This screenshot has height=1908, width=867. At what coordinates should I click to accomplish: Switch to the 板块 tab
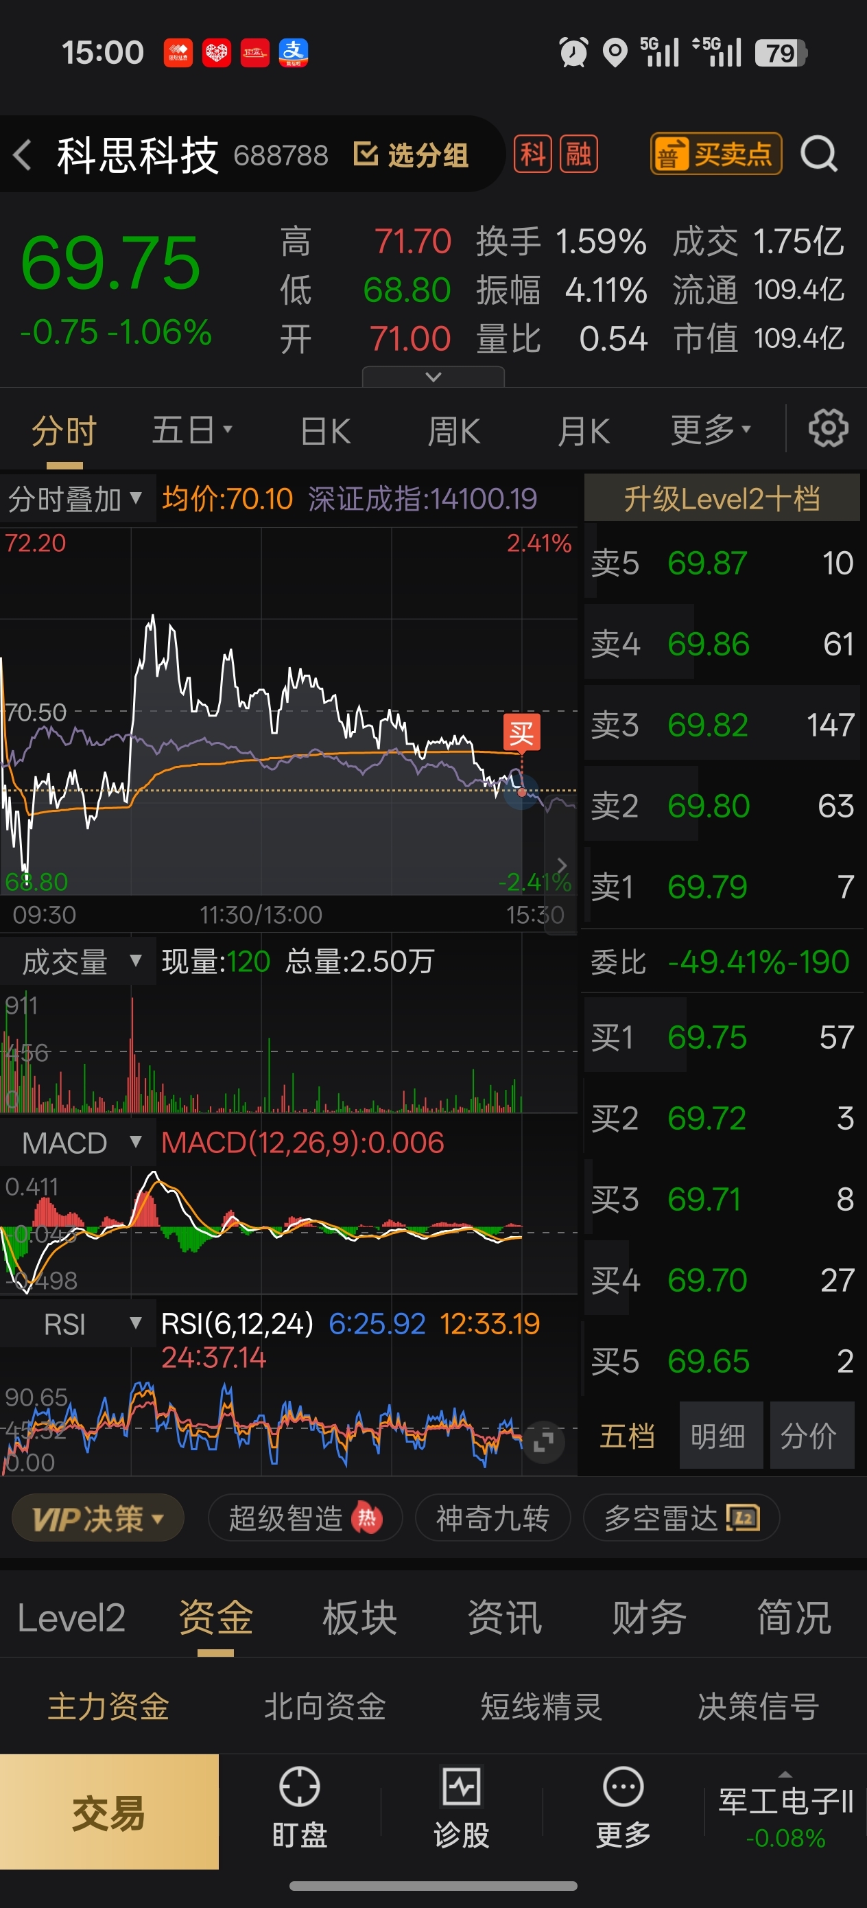point(360,1618)
